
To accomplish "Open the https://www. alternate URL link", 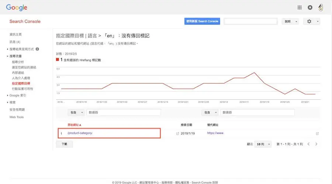I will pos(215,133).
